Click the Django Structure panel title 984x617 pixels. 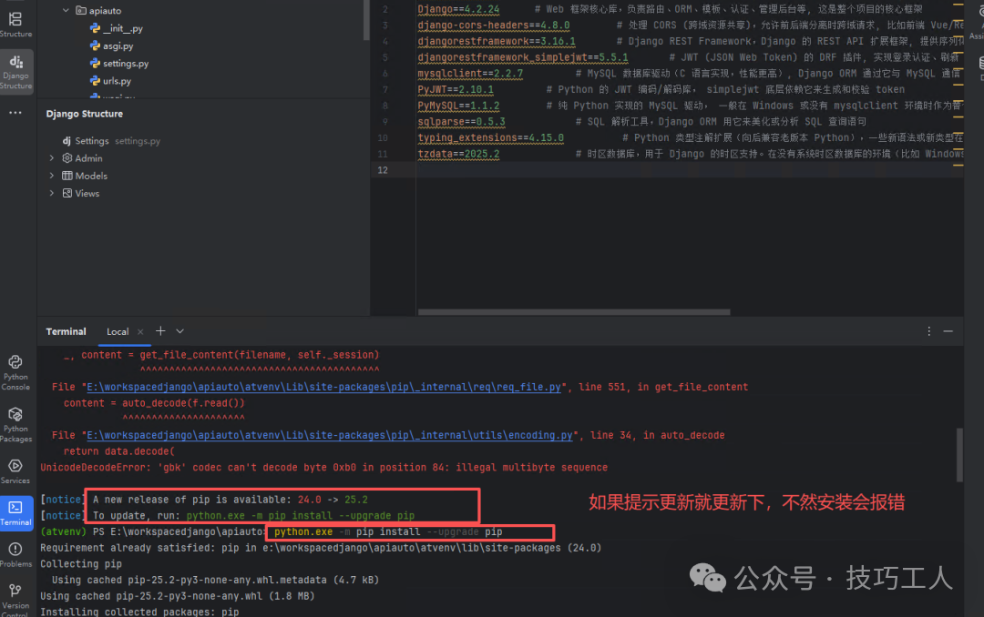[84, 114]
